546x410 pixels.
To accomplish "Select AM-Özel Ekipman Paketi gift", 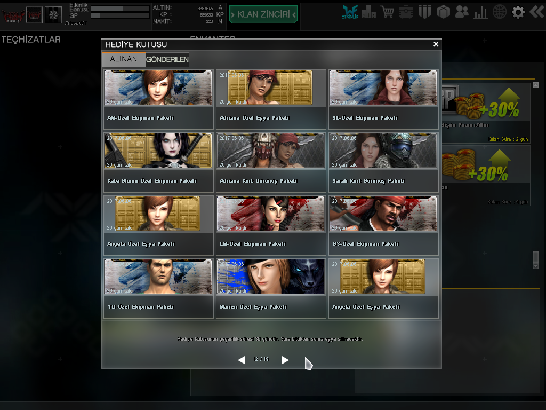I will [158, 99].
